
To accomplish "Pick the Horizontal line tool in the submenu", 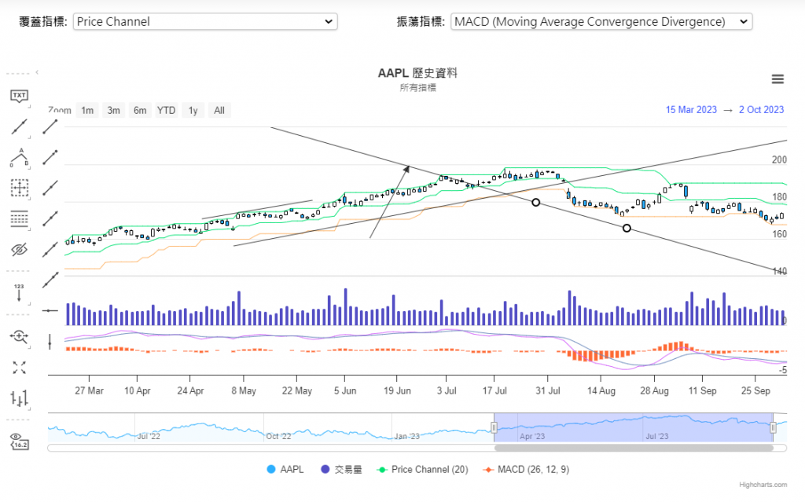I will click(x=50, y=311).
